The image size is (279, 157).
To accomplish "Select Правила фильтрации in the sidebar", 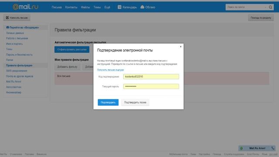I will [19, 65].
